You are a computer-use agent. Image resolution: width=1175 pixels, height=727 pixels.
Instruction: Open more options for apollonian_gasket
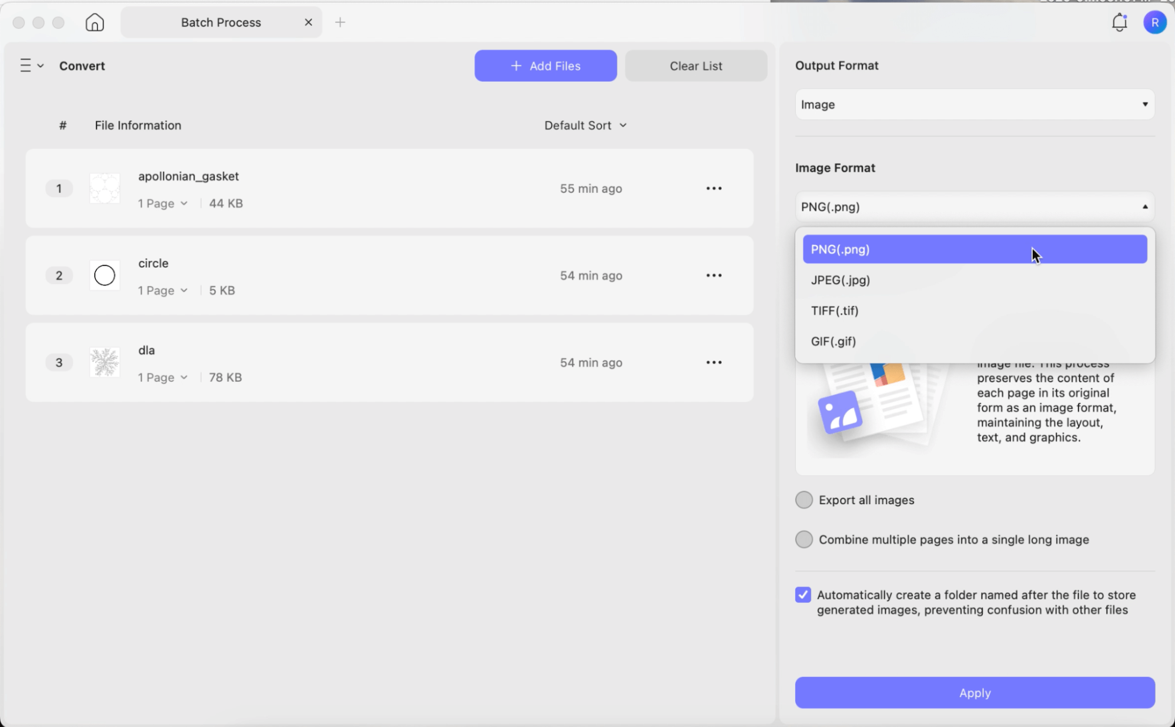tap(714, 188)
